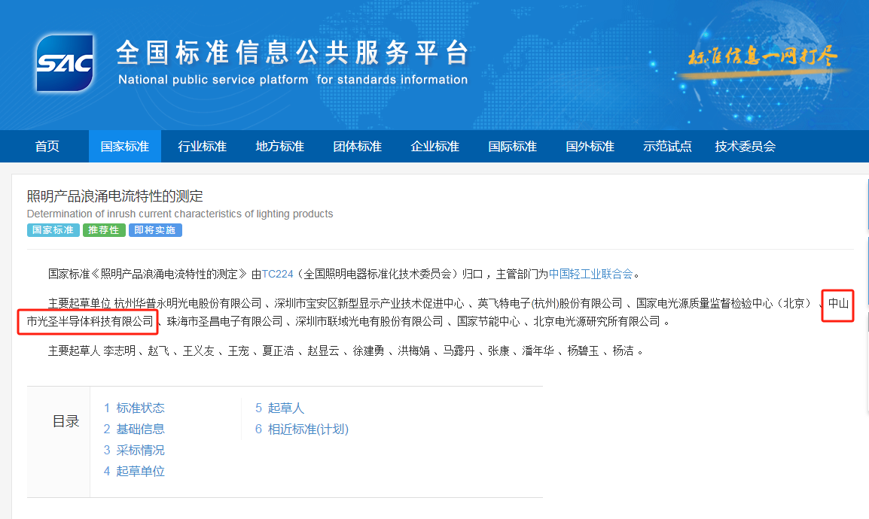
Task: Switch to 企业标准 nav tab
Action: pyautogui.click(x=435, y=147)
